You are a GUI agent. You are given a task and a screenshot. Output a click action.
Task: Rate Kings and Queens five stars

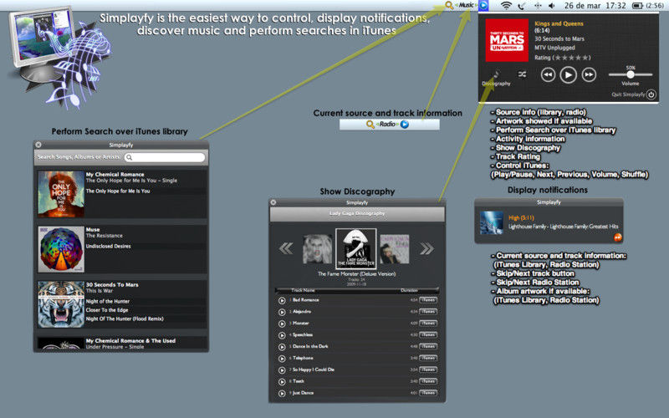coord(586,58)
